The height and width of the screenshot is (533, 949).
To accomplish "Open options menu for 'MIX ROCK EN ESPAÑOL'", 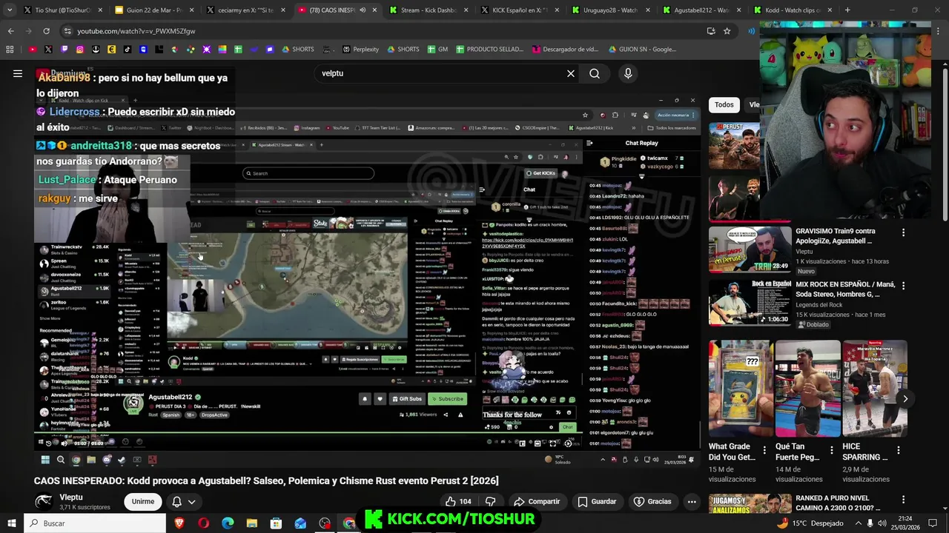I will pyautogui.click(x=903, y=286).
